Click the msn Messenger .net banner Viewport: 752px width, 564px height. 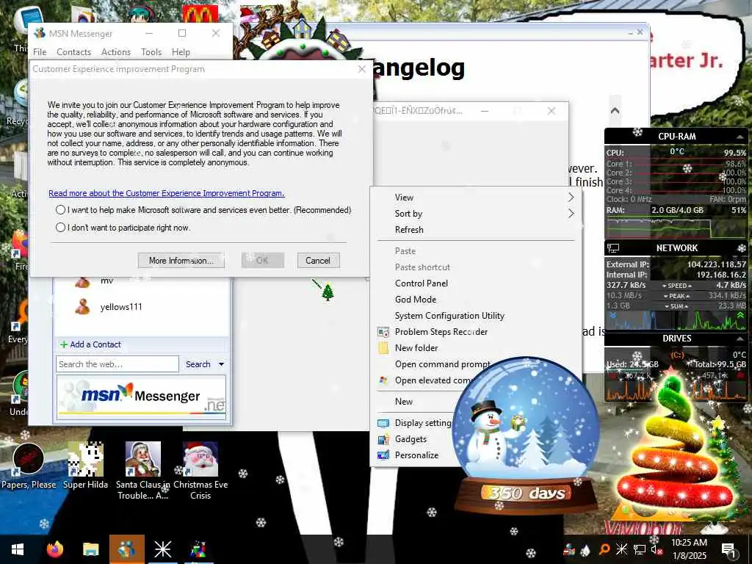coord(141,398)
